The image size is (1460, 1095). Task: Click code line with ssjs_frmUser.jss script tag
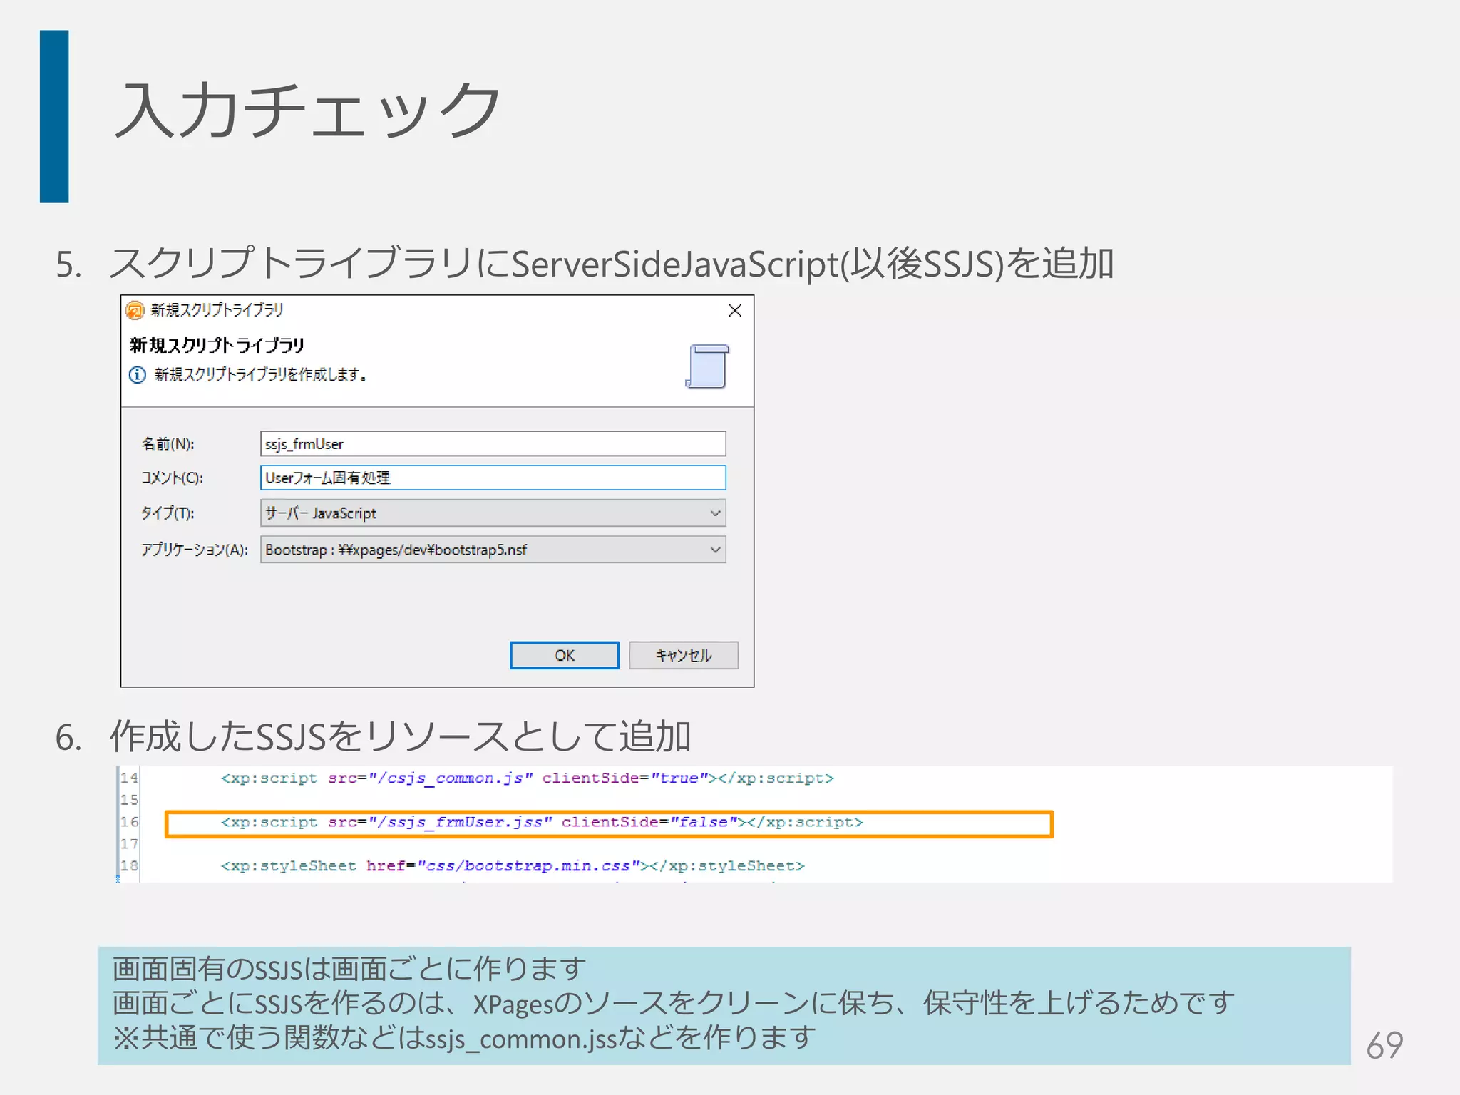point(541,822)
